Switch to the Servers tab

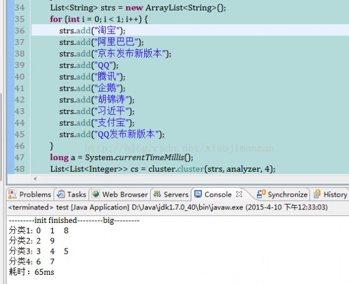click(x=171, y=194)
